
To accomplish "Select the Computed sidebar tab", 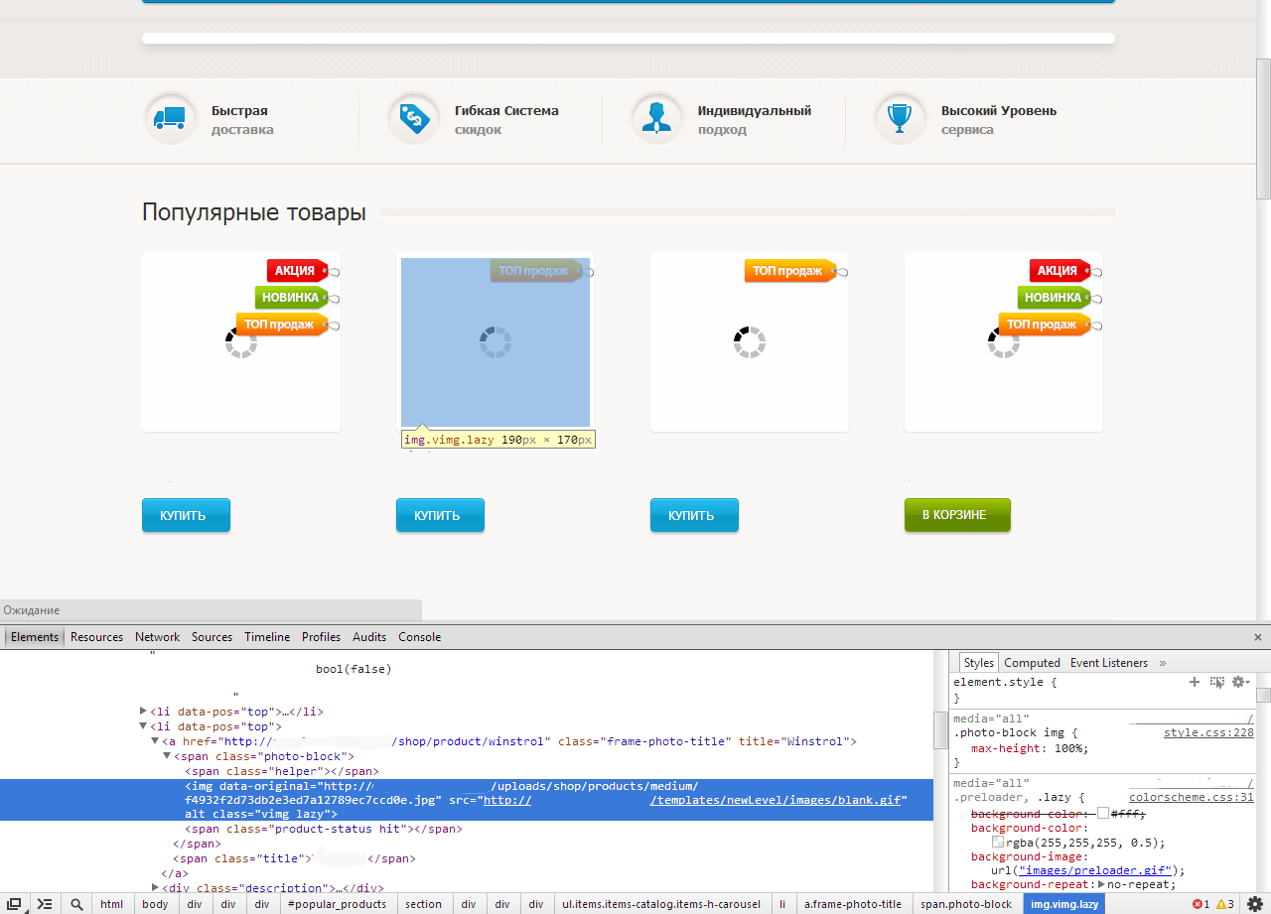I will [x=1032, y=663].
